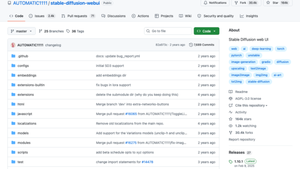Image resolution: width=300 pixels, height=169 pixels.
Task: Switch to the Code tab
Action: coord(16,16)
